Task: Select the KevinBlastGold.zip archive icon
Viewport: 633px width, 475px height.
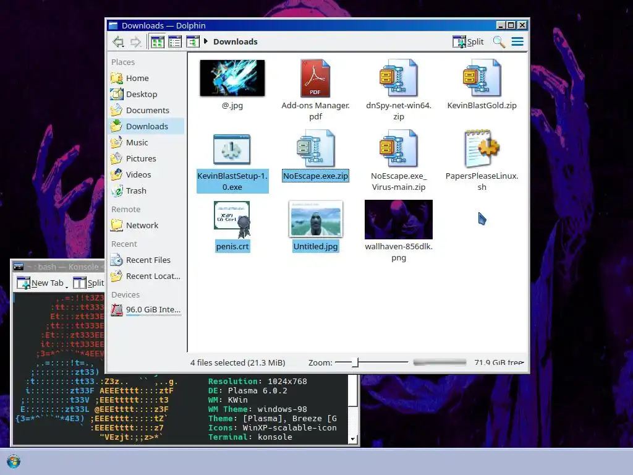Action: (482, 78)
